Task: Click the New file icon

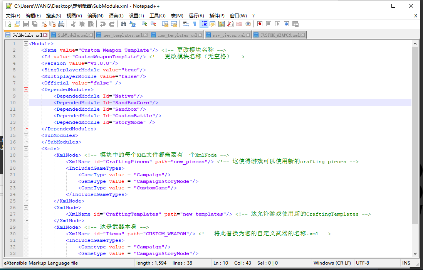Action: click(x=8, y=24)
